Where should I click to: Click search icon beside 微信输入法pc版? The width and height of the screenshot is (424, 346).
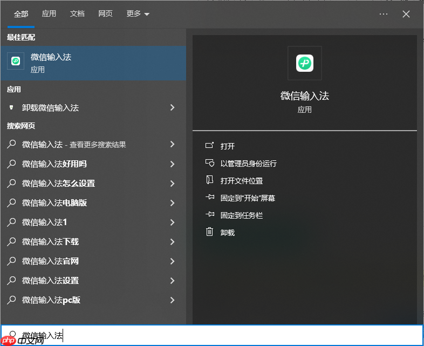pyautogui.click(x=11, y=300)
